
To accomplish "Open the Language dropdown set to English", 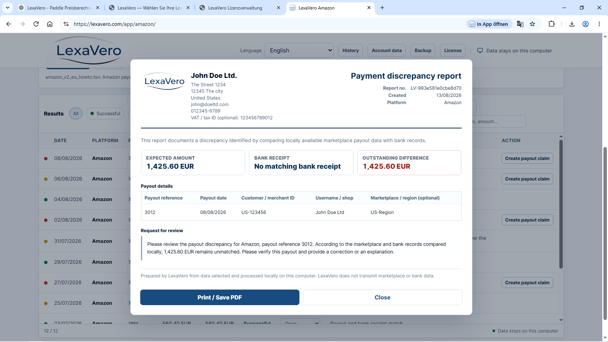I will click(299, 51).
